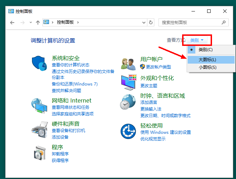Open recent locations dropdown next to forward arrow
The width and height of the screenshot is (236, 179).
[x=31, y=22]
